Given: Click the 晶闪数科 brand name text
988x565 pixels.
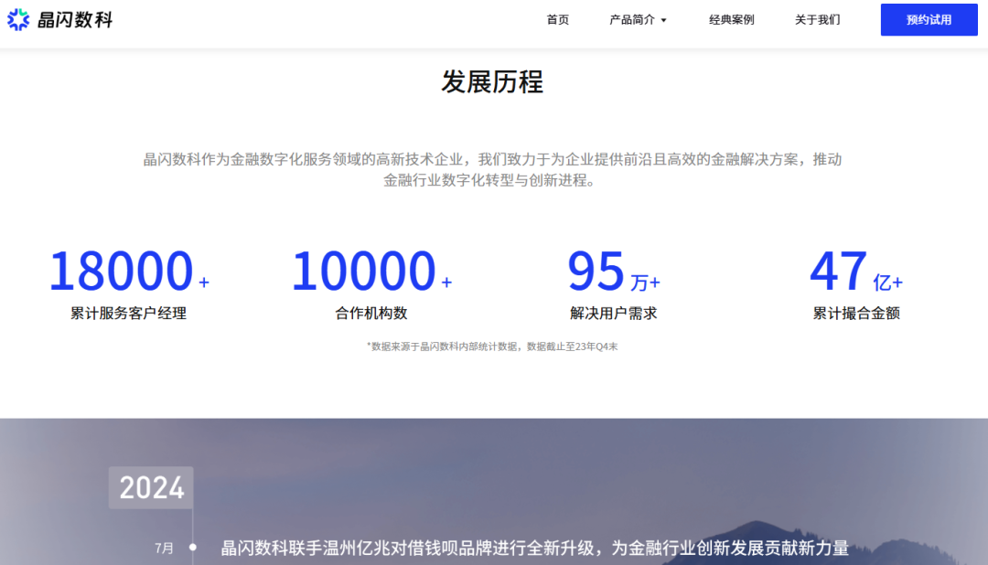Looking at the screenshot, I should 75,19.
